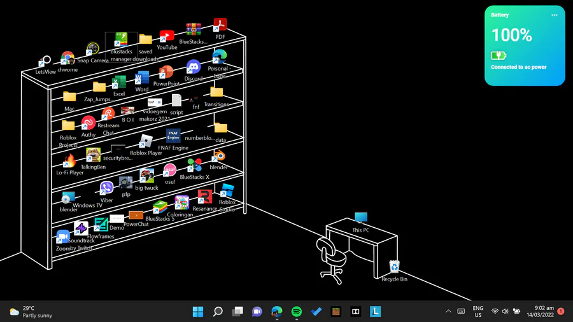Open weather widget showing 29°C

tap(31, 312)
